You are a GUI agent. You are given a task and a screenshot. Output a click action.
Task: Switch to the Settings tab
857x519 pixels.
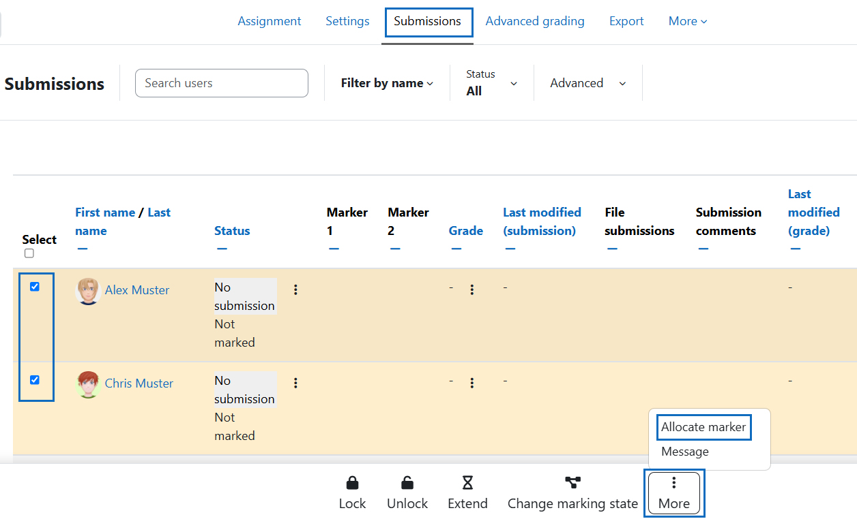tap(347, 21)
